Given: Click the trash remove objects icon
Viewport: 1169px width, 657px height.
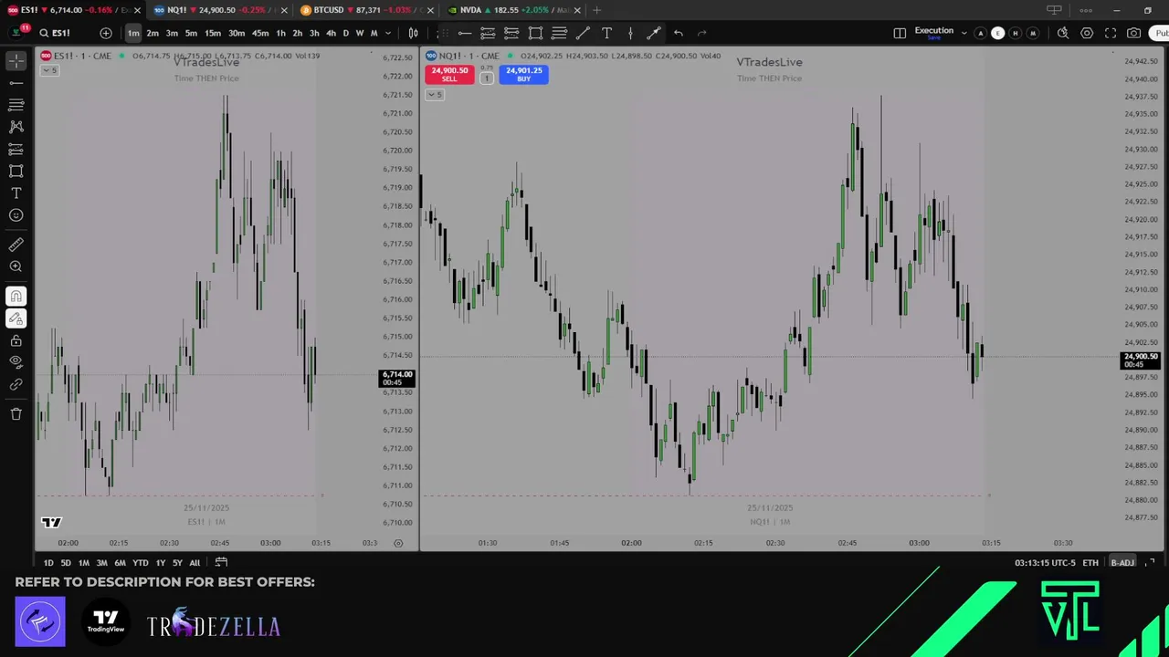Looking at the screenshot, I should pos(16,414).
